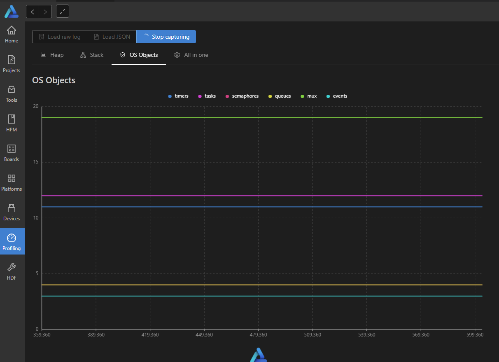
Task: Switch to the Heap tab
Action: pyautogui.click(x=52, y=55)
